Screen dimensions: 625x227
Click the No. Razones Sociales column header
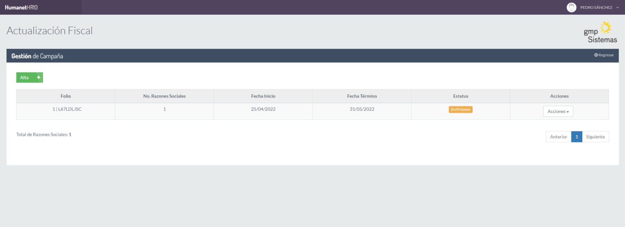click(164, 96)
